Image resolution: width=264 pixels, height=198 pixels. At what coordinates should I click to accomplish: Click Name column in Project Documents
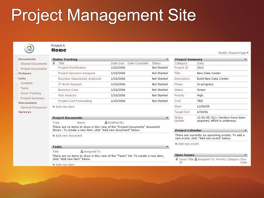81,122
